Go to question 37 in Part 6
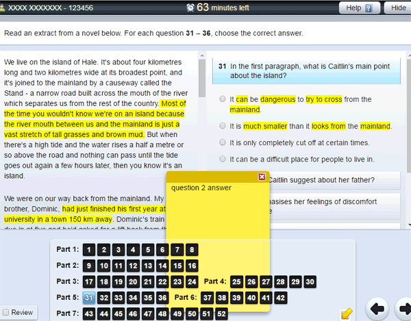The width and height of the screenshot is (411, 321). click(x=207, y=298)
